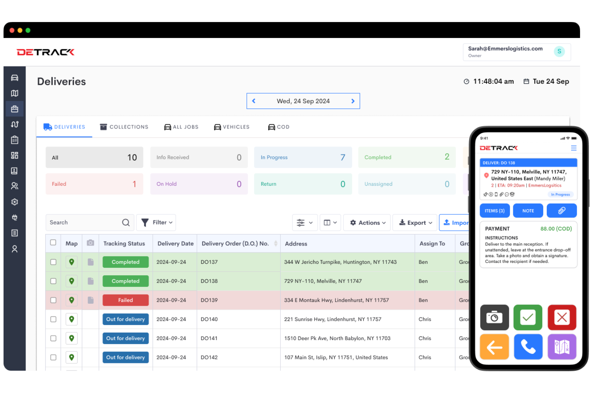Toggle the select-all checkbox in the table header
The image size is (592, 395).
tap(53, 243)
